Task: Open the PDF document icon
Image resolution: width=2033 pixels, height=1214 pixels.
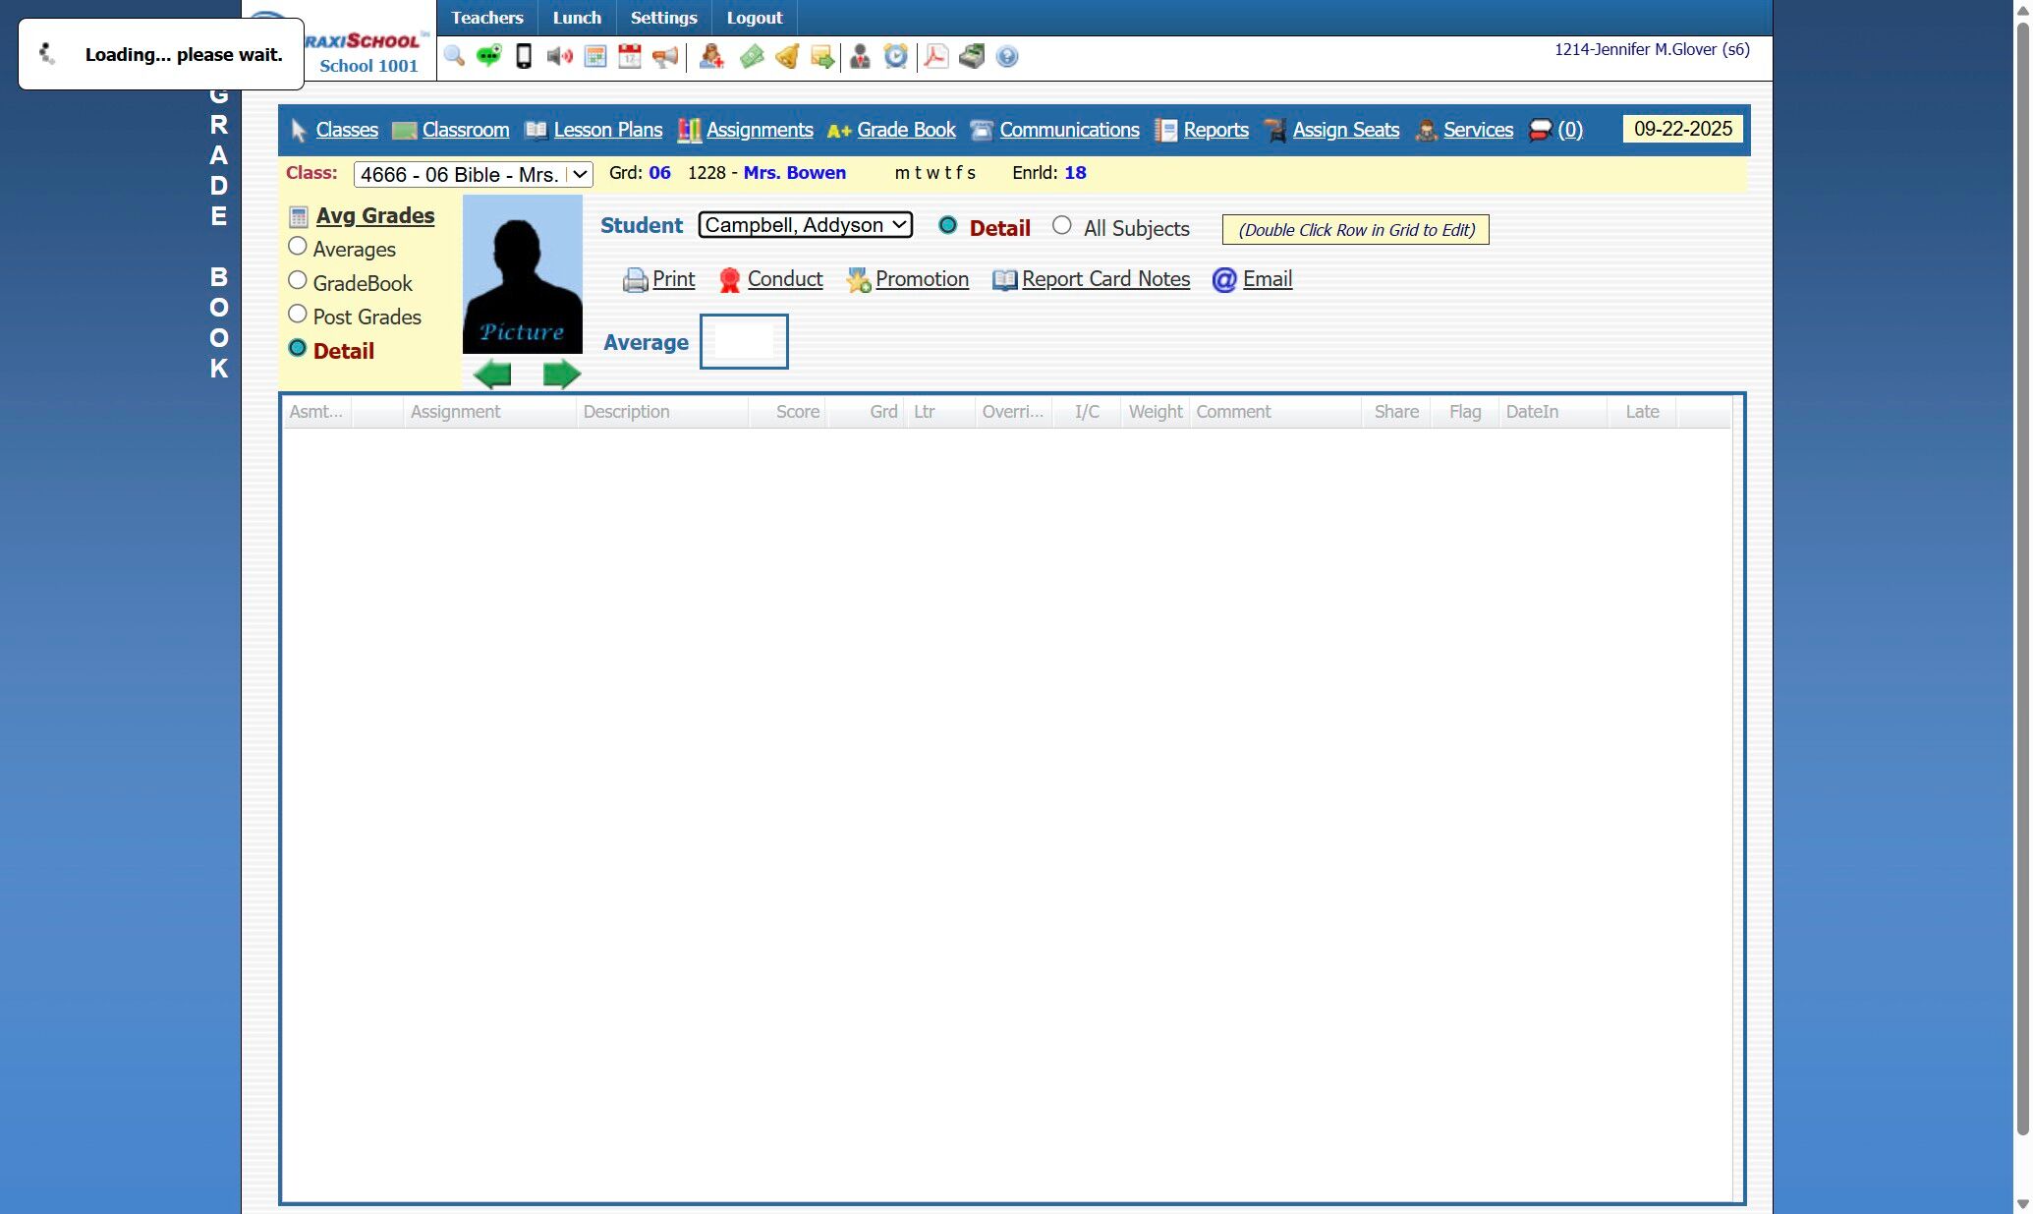Action: click(x=935, y=56)
